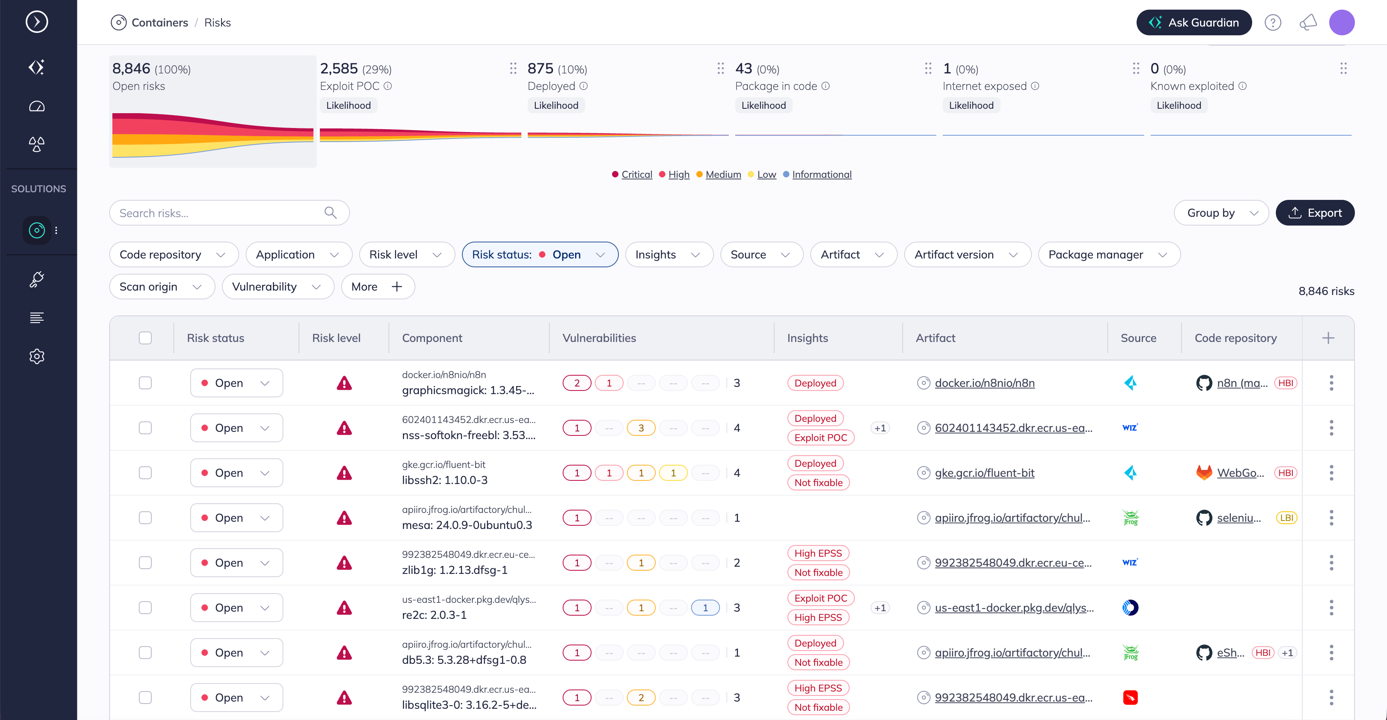Open the hexagon clusters icon in sidebar
The height and width of the screenshot is (720, 1387).
point(37,144)
